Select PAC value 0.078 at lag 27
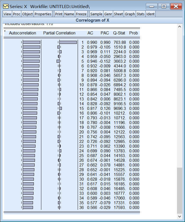The width and height of the screenshot is (185, 222). tap(105, 165)
